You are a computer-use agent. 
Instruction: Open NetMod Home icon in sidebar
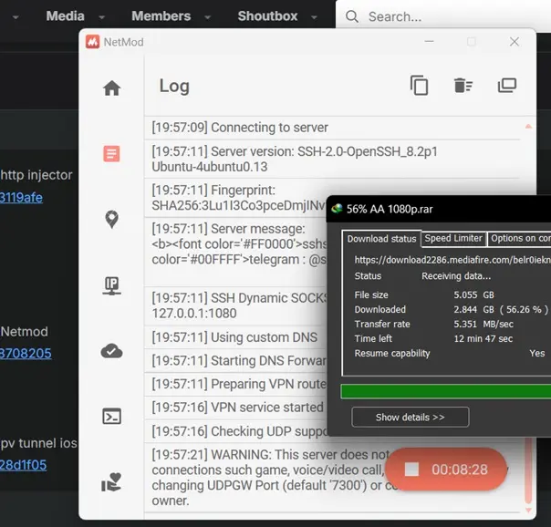(x=111, y=88)
